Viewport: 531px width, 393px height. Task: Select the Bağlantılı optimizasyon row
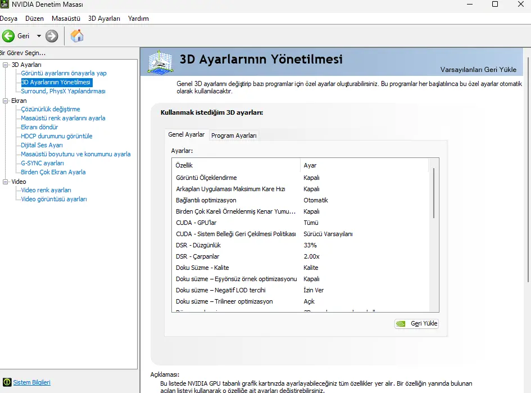coord(301,200)
